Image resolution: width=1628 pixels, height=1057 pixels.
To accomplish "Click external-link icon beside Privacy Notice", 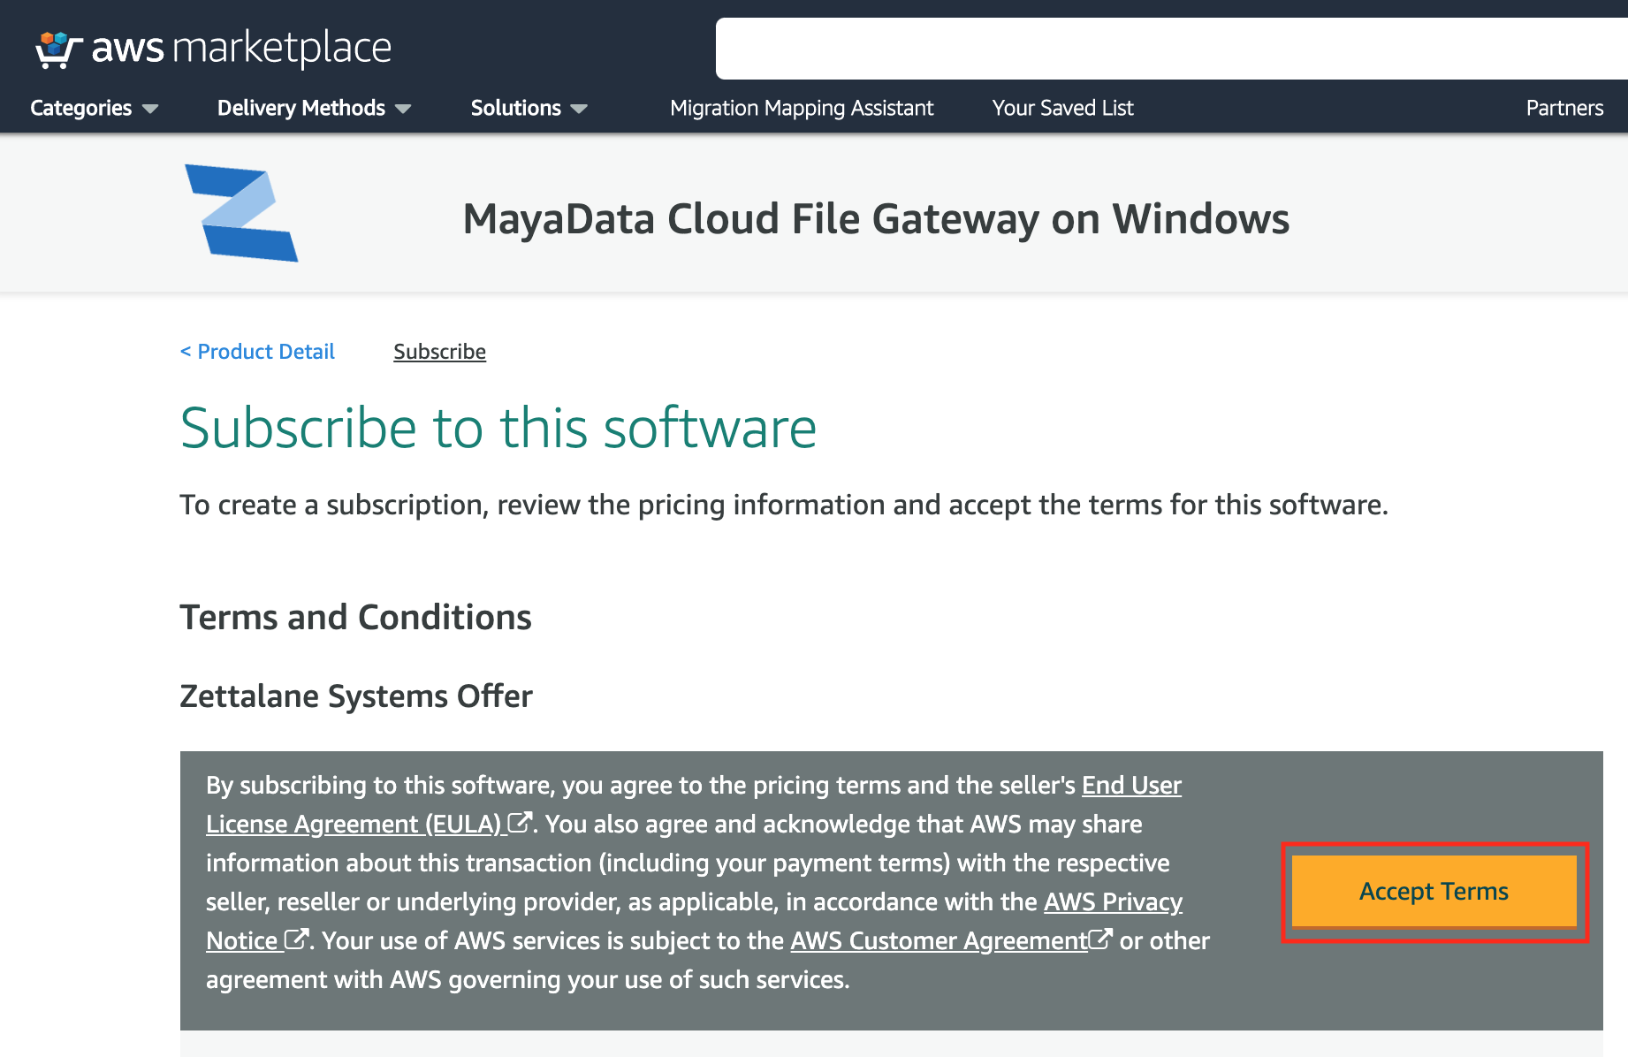I will coord(296,939).
